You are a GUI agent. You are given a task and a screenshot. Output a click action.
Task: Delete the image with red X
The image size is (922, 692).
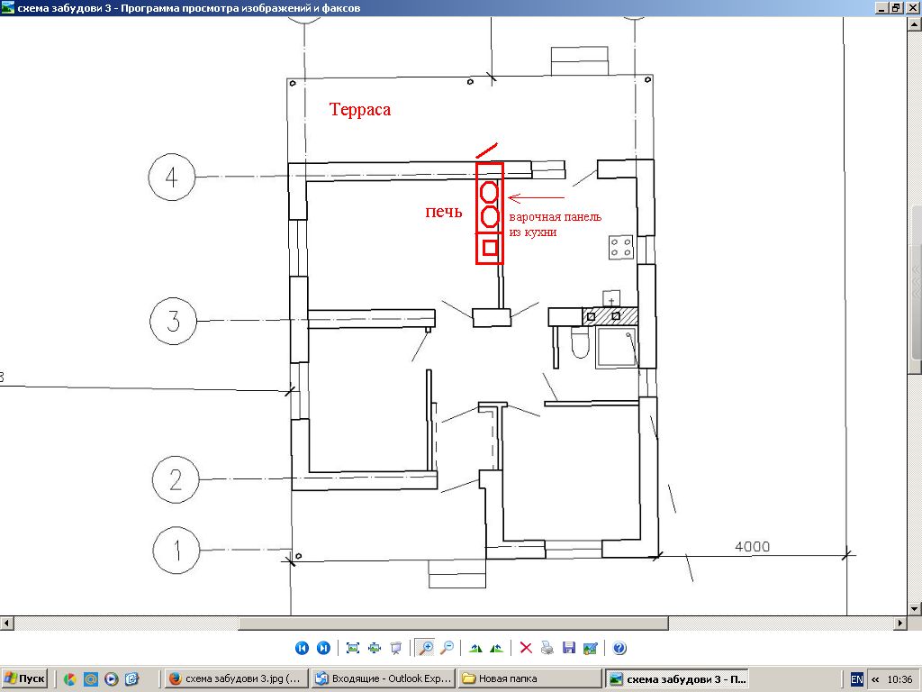point(526,648)
